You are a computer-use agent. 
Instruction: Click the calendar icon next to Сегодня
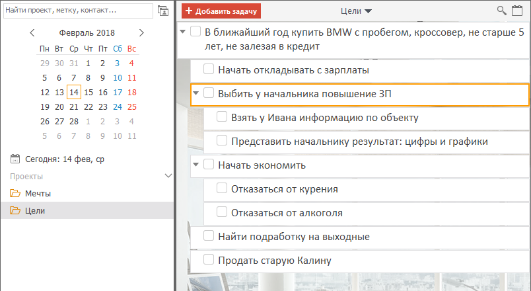[15, 159]
